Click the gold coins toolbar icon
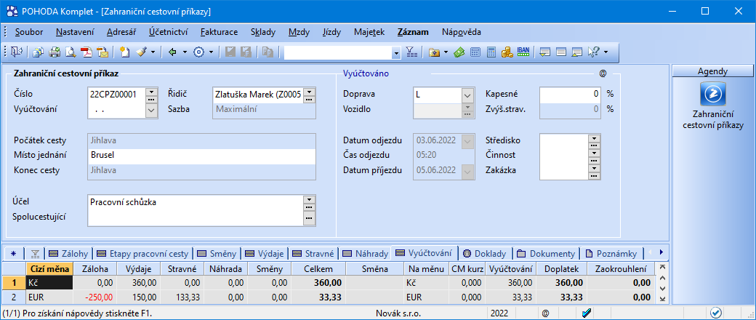The width and height of the screenshot is (756, 320). click(507, 52)
